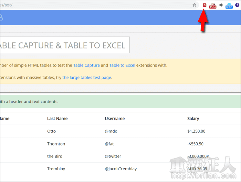Viewport: 241px width, 182px height.
Task: Select the @fat username cell
Action: [x=109, y=144]
